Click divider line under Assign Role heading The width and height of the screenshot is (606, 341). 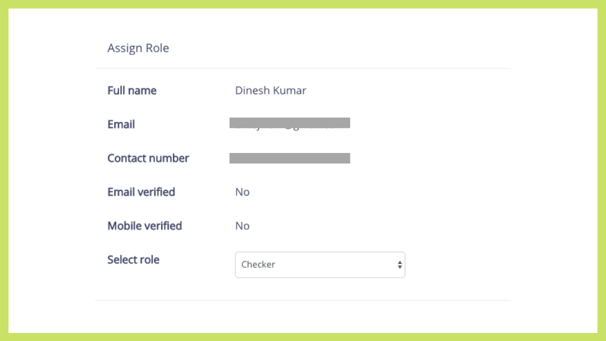click(303, 68)
